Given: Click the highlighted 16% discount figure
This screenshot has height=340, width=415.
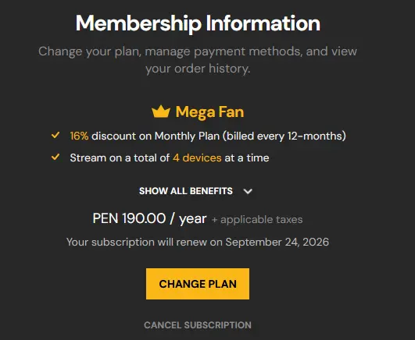Looking at the screenshot, I should (x=79, y=136).
